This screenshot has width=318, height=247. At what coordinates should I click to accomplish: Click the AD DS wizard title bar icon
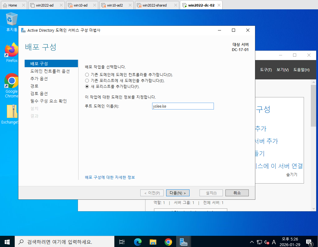pos(23,30)
